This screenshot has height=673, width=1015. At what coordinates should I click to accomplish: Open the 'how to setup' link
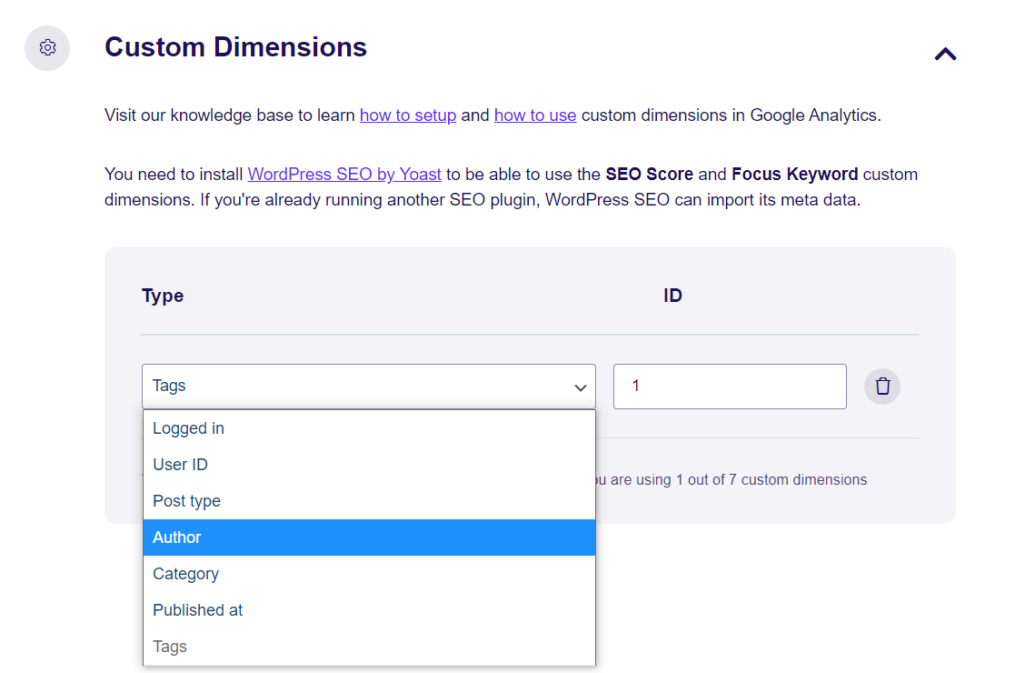[408, 116]
